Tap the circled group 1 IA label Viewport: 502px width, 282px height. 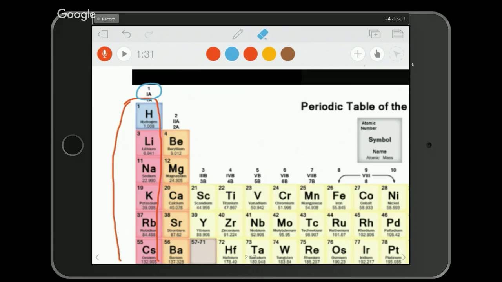tap(149, 92)
